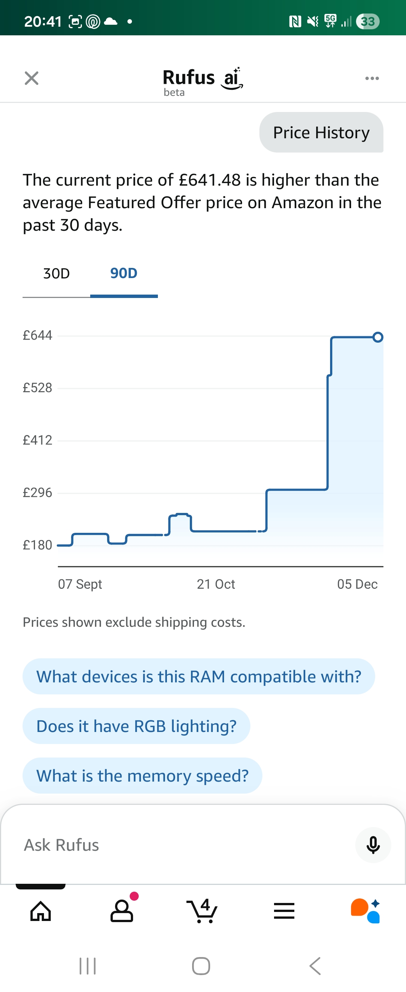406x992 pixels.
Task: Tap the 'What is the memory speed?' suggestion
Action: (x=142, y=776)
